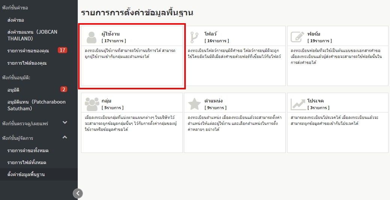Expand the ฟังก์ชั่นตรวจดู/เผยแพร่ section chevron

tap(65, 123)
